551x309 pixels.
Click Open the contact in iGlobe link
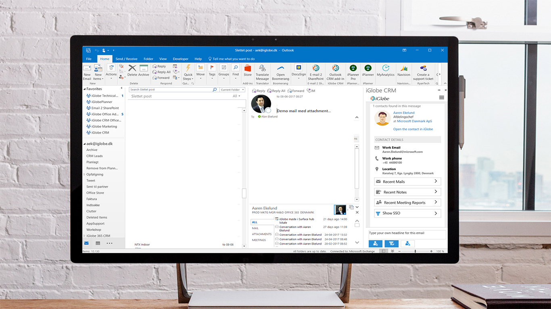coord(413,129)
